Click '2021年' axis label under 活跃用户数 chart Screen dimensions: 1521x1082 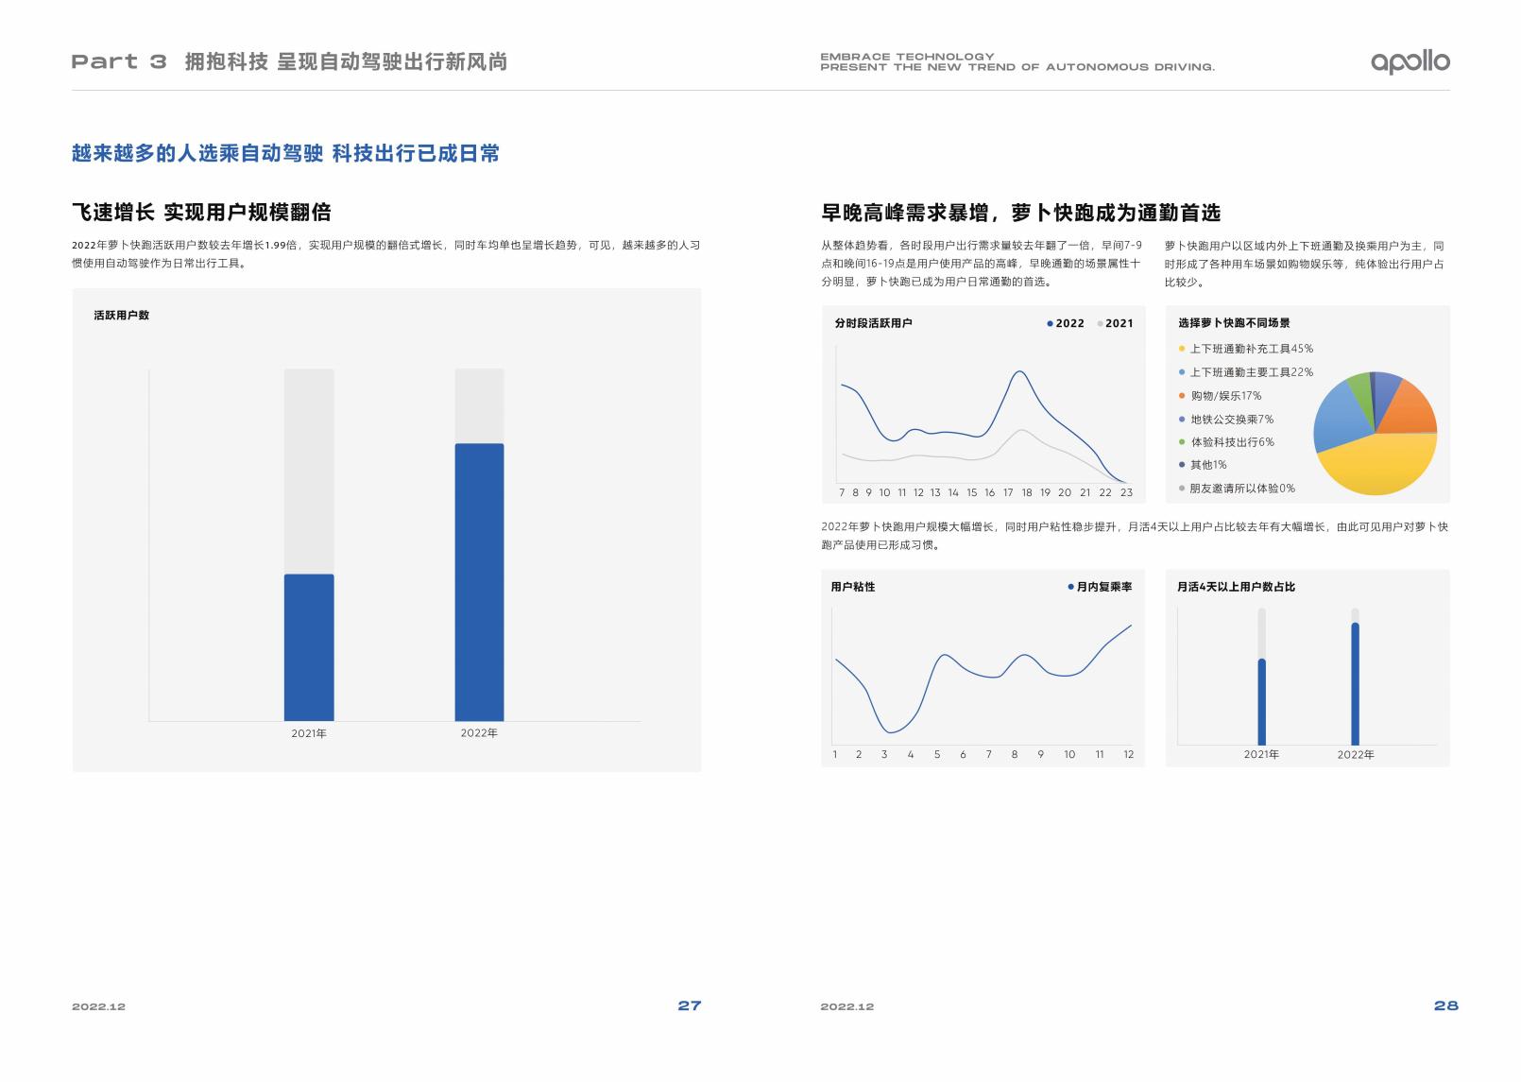(x=309, y=733)
